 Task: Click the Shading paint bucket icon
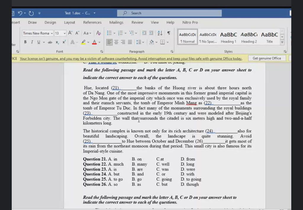(152, 42)
